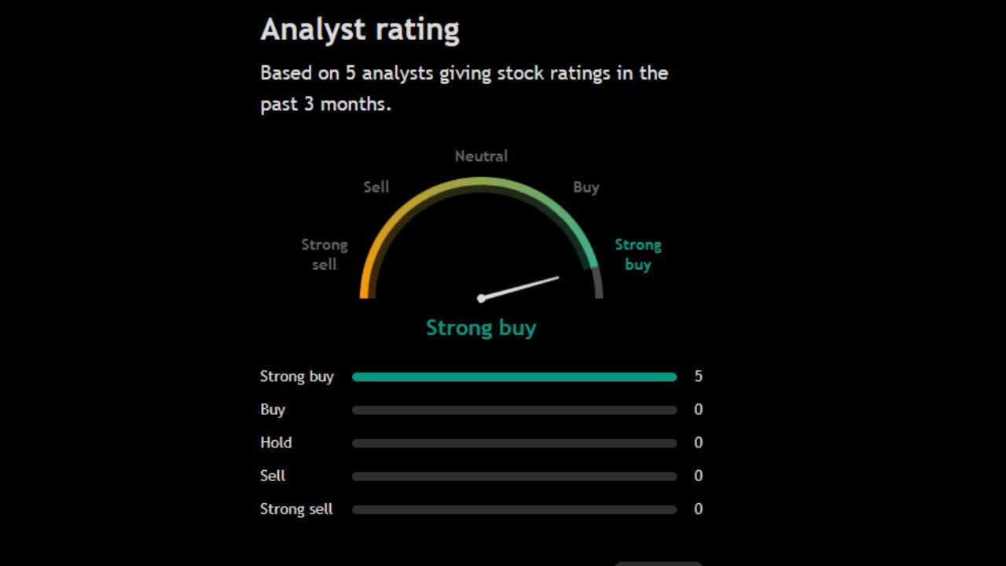Click the Analyst rating heading
1006x566 pixels.
(360, 30)
